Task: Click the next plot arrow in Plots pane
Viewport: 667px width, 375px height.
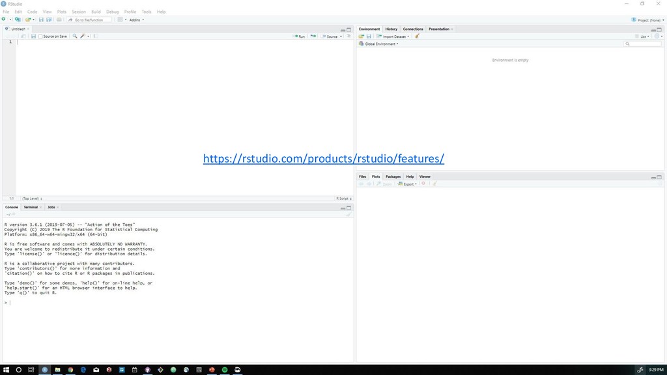Action: [369, 184]
